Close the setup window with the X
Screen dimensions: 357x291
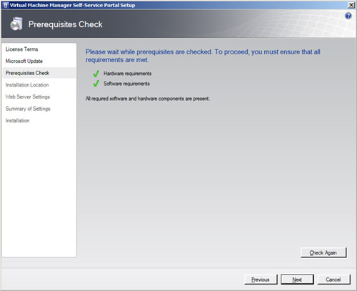[x=351, y=5]
